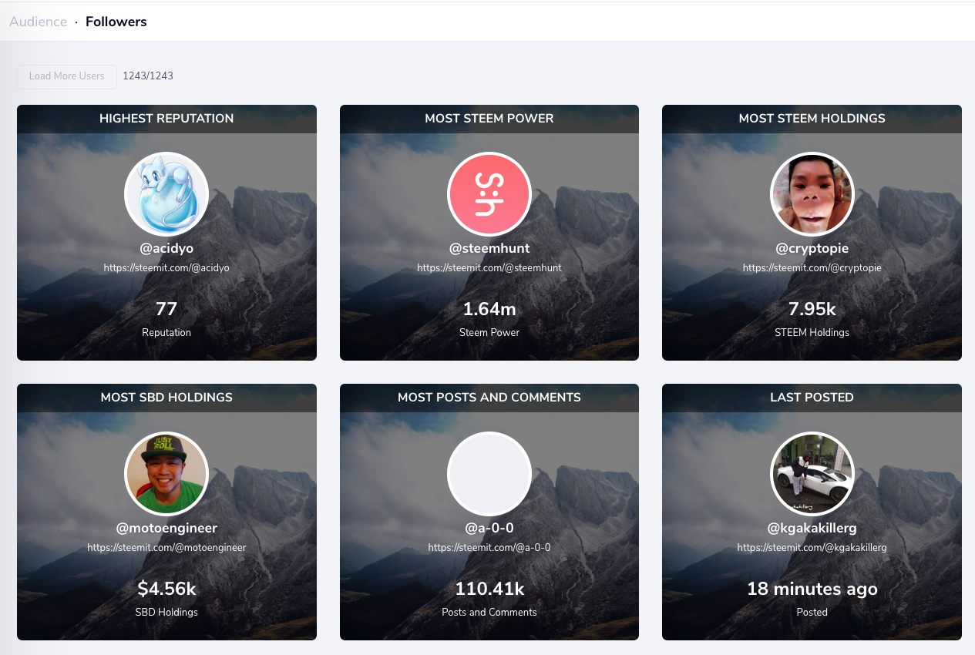Click the Load More Users button
The image size is (975, 655).
click(x=67, y=76)
